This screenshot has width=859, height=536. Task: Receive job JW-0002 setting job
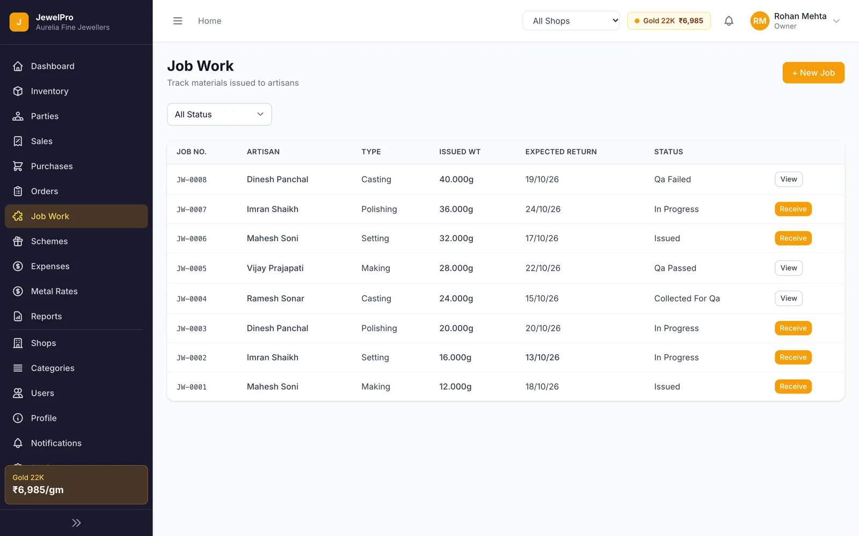click(793, 357)
